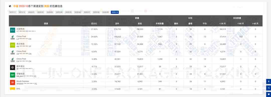Switch to the 2020-05 month tab
This screenshot has width=271, height=97.
click(68, 12)
